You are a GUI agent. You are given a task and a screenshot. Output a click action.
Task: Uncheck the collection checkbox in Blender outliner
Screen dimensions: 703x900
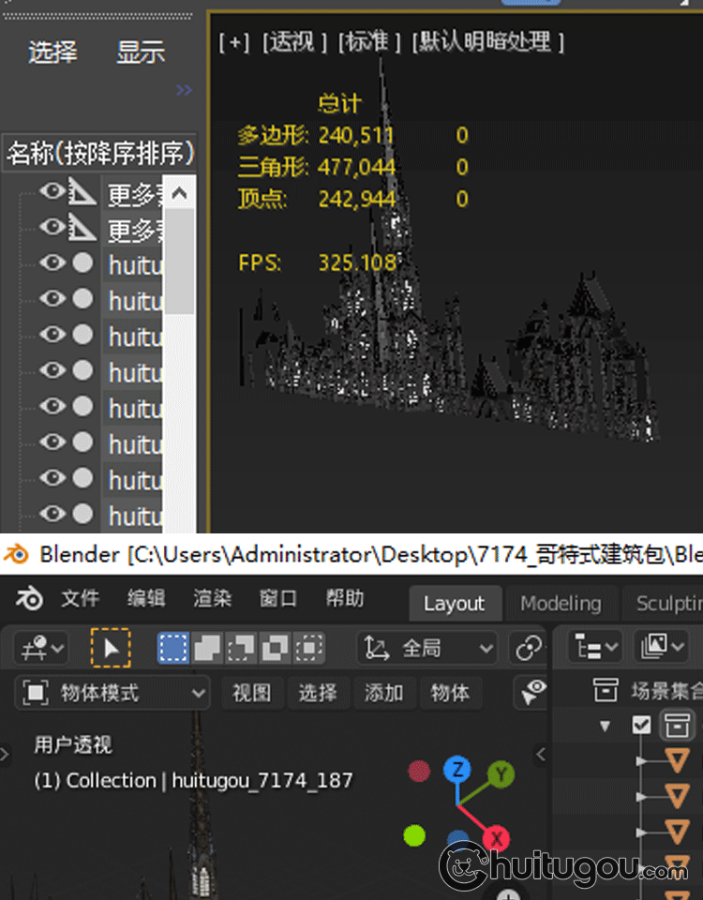(x=641, y=725)
